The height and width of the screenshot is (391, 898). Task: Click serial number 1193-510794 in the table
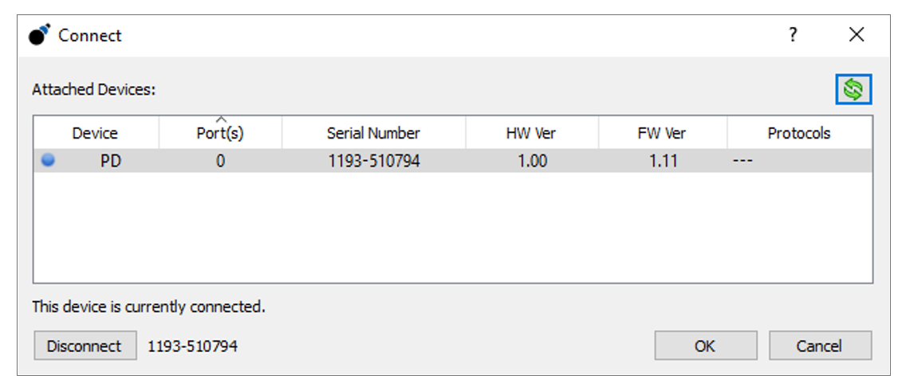coord(374,161)
